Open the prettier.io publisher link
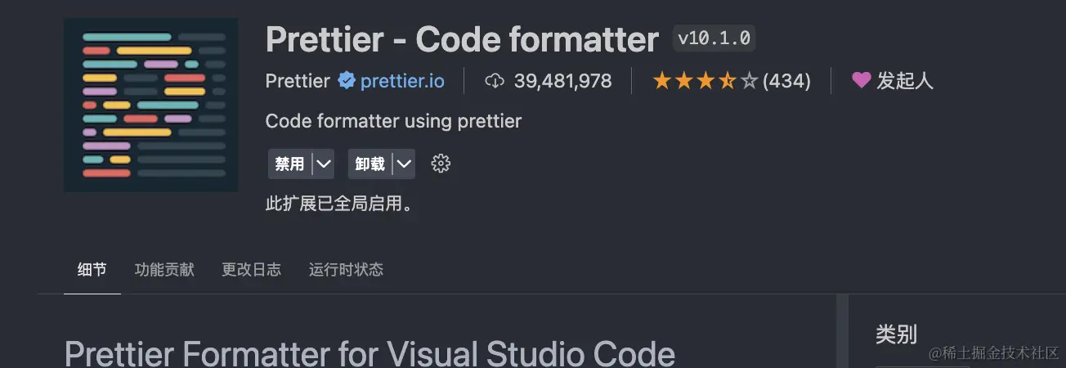This screenshot has height=368, width=1066. (402, 81)
